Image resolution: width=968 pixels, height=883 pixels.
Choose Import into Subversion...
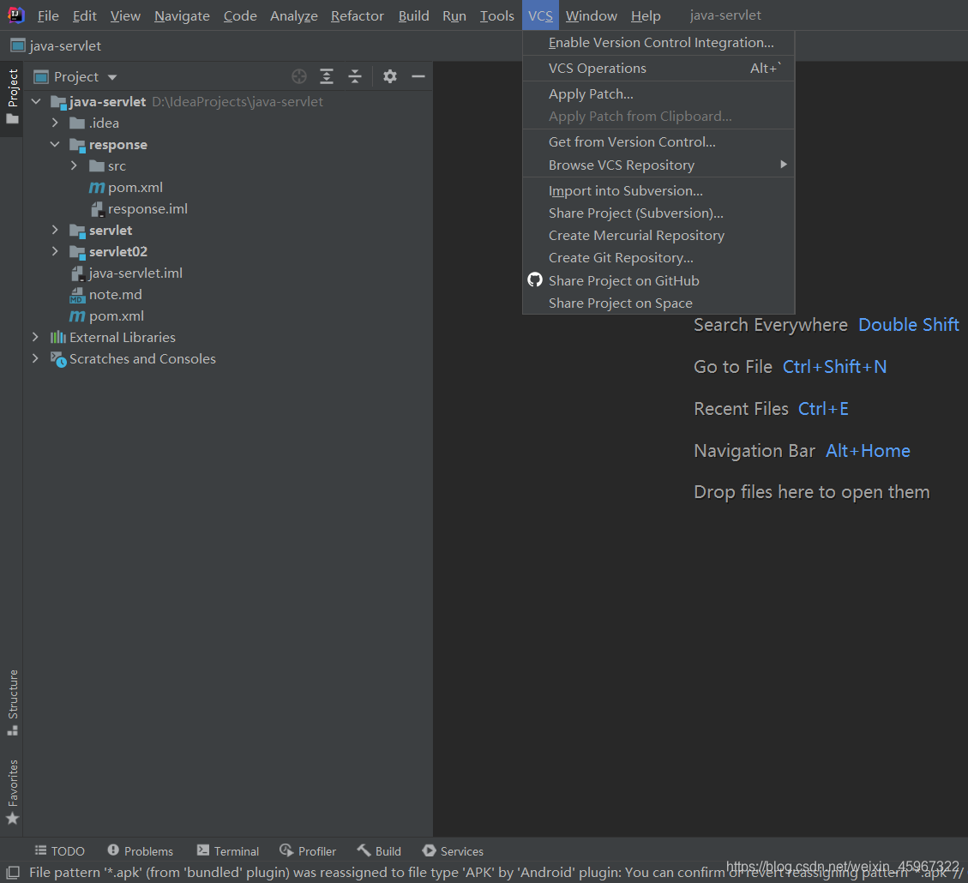click(658, 190)
